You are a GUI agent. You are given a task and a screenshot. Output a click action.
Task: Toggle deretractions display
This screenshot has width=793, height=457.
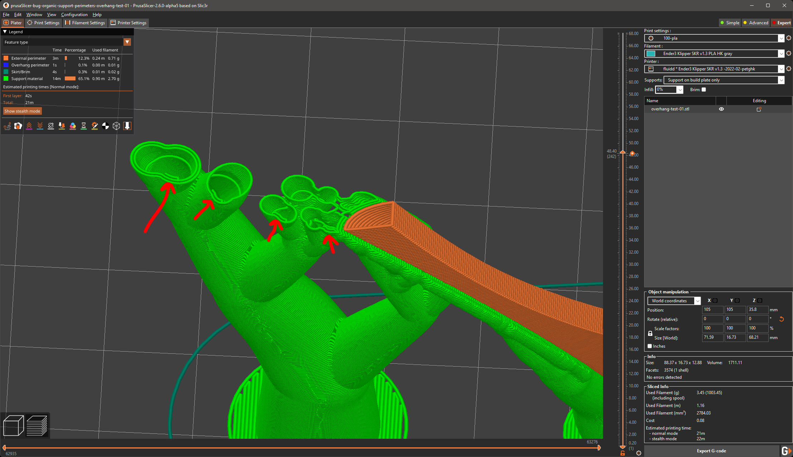click(x=40, y=126)
